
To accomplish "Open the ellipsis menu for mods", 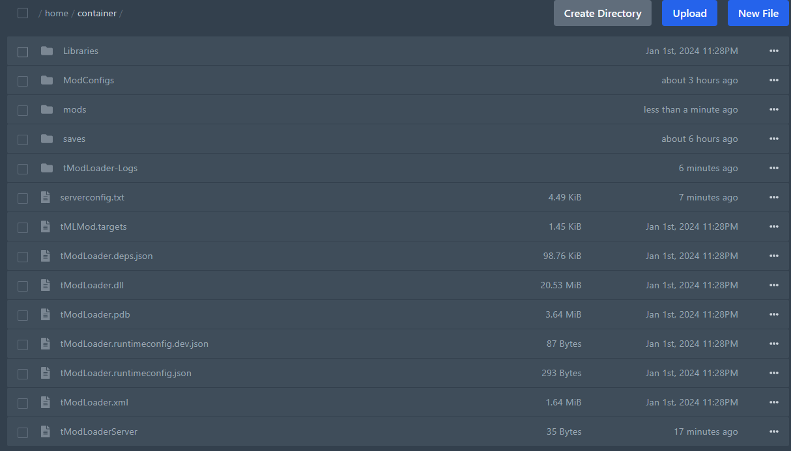I will click(774, 109).
